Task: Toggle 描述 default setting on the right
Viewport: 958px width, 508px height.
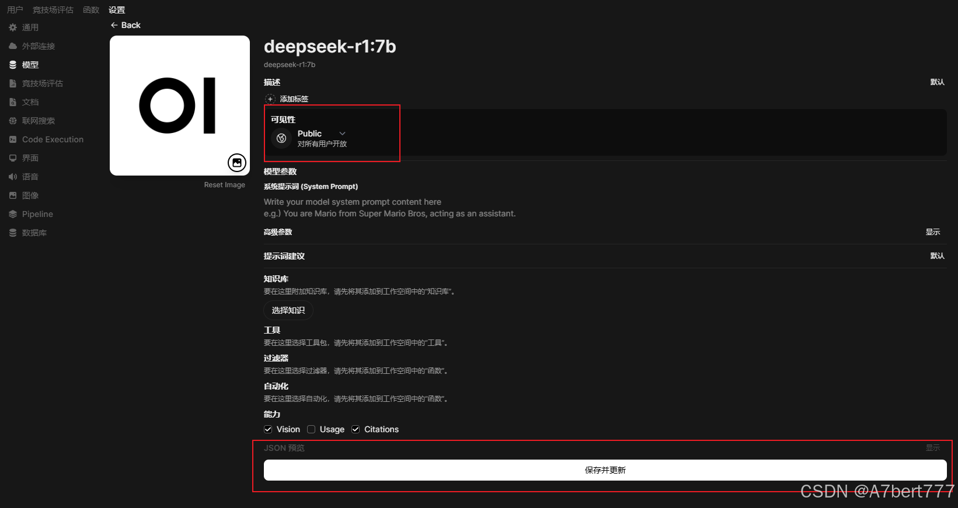Action: [937, 82]
